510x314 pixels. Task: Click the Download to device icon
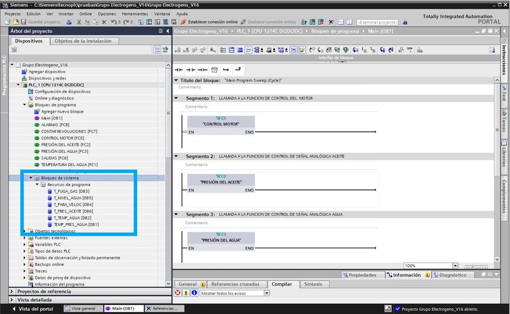coord(149,22)
